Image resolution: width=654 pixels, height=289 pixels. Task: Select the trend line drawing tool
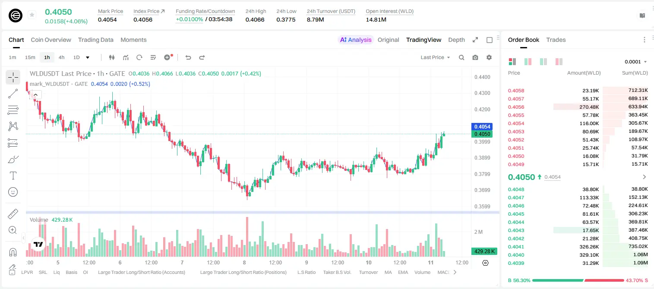(13, 94)
